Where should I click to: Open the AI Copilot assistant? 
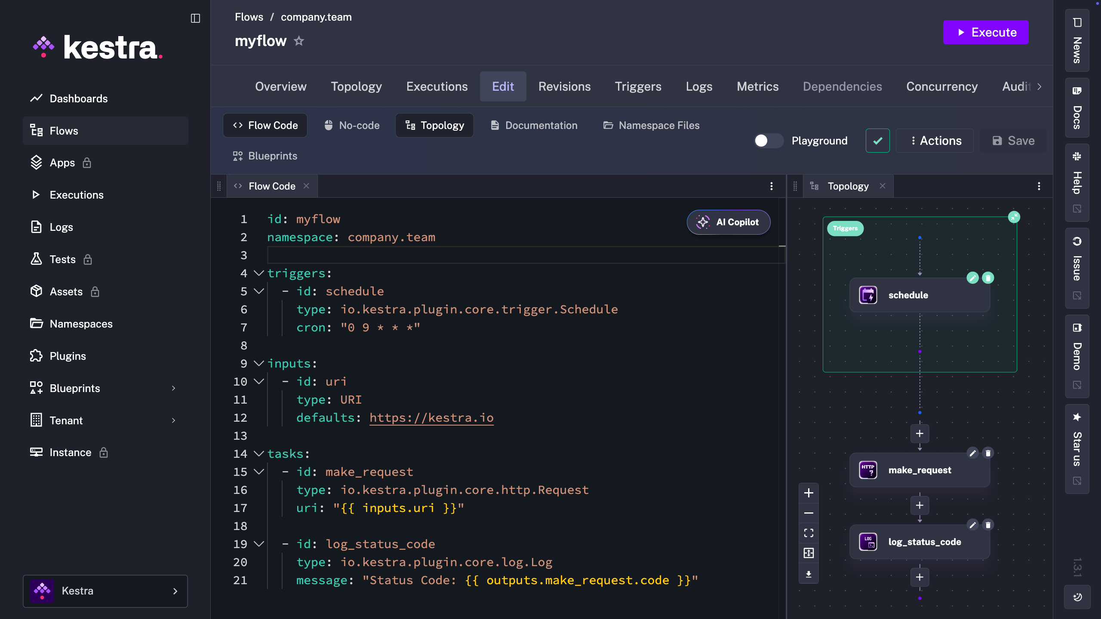pos(728,222)
